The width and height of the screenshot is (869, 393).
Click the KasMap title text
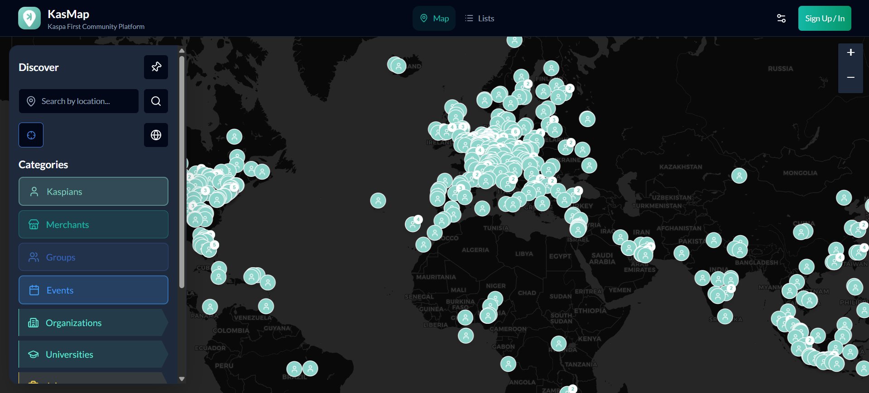pyautogui.click(x=68, y=14)
